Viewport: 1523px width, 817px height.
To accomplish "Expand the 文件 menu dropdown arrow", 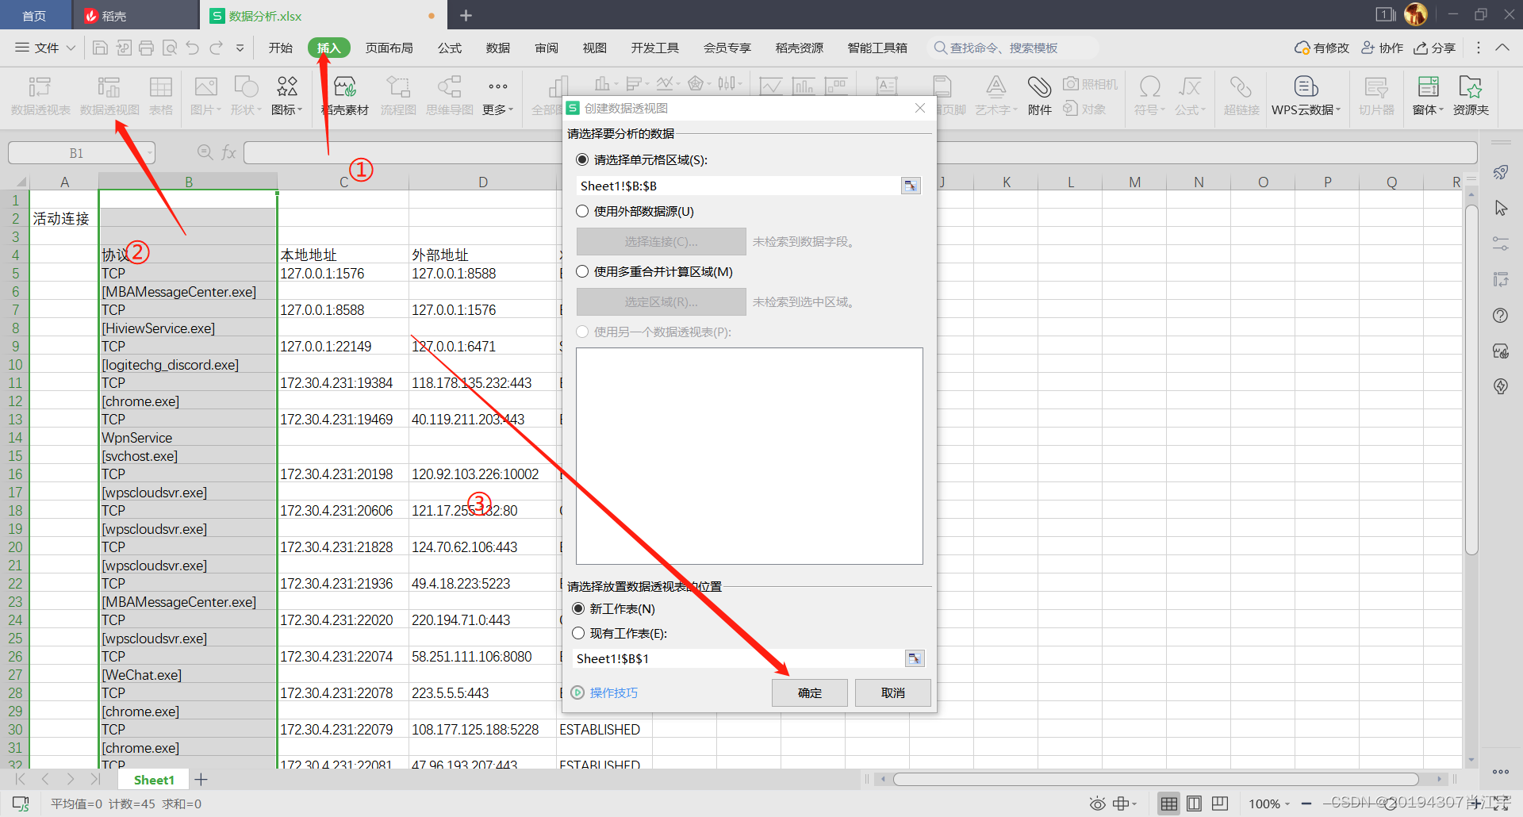I will [71, 48].
